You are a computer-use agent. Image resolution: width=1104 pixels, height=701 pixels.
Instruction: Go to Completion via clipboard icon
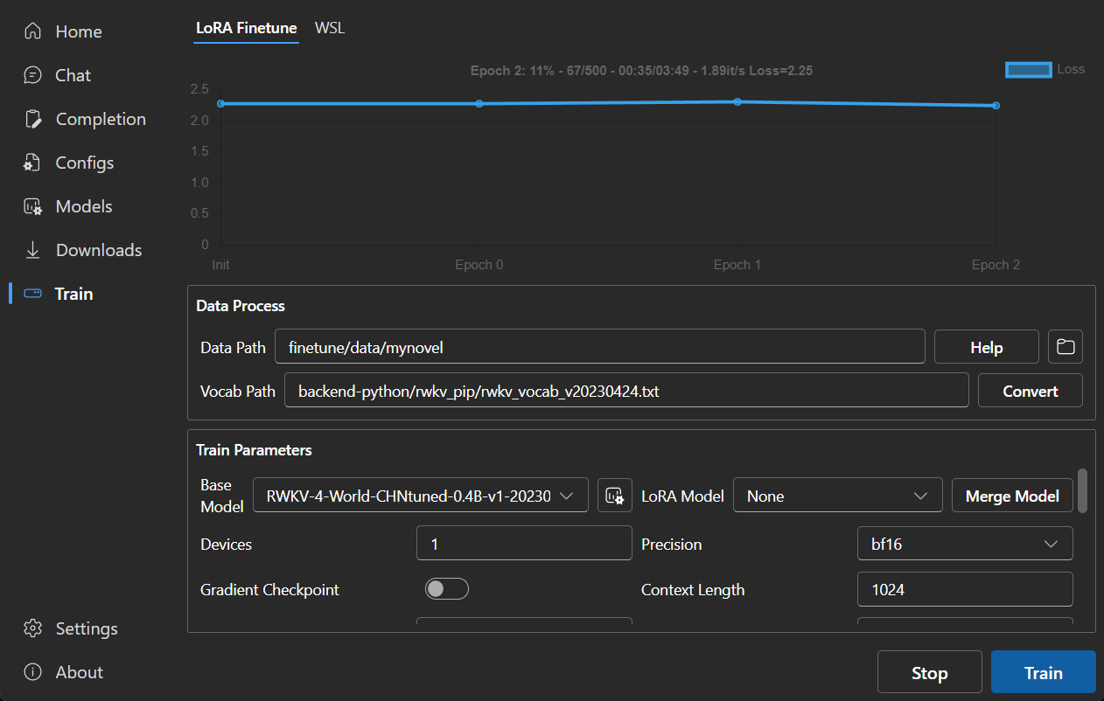(33, 119)
